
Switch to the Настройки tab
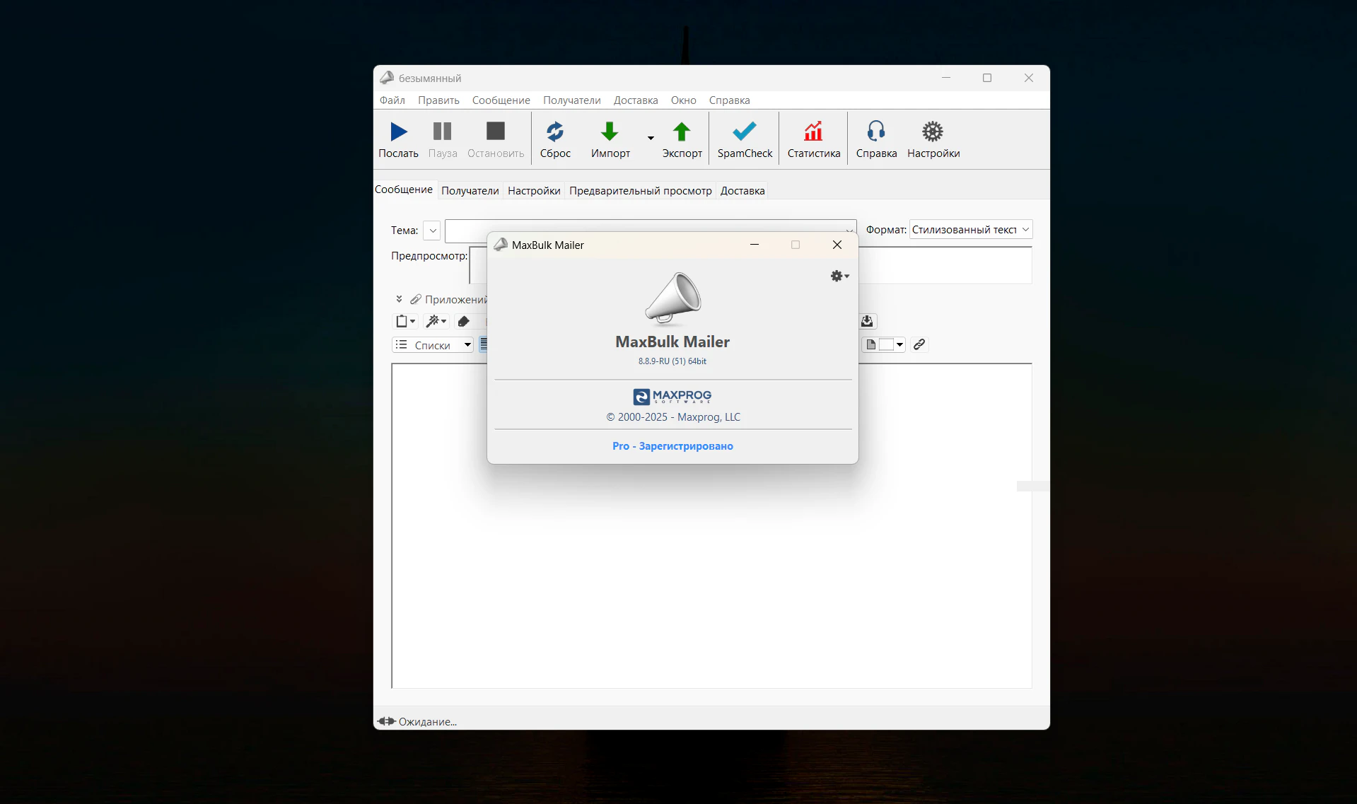tap(534, 191)
